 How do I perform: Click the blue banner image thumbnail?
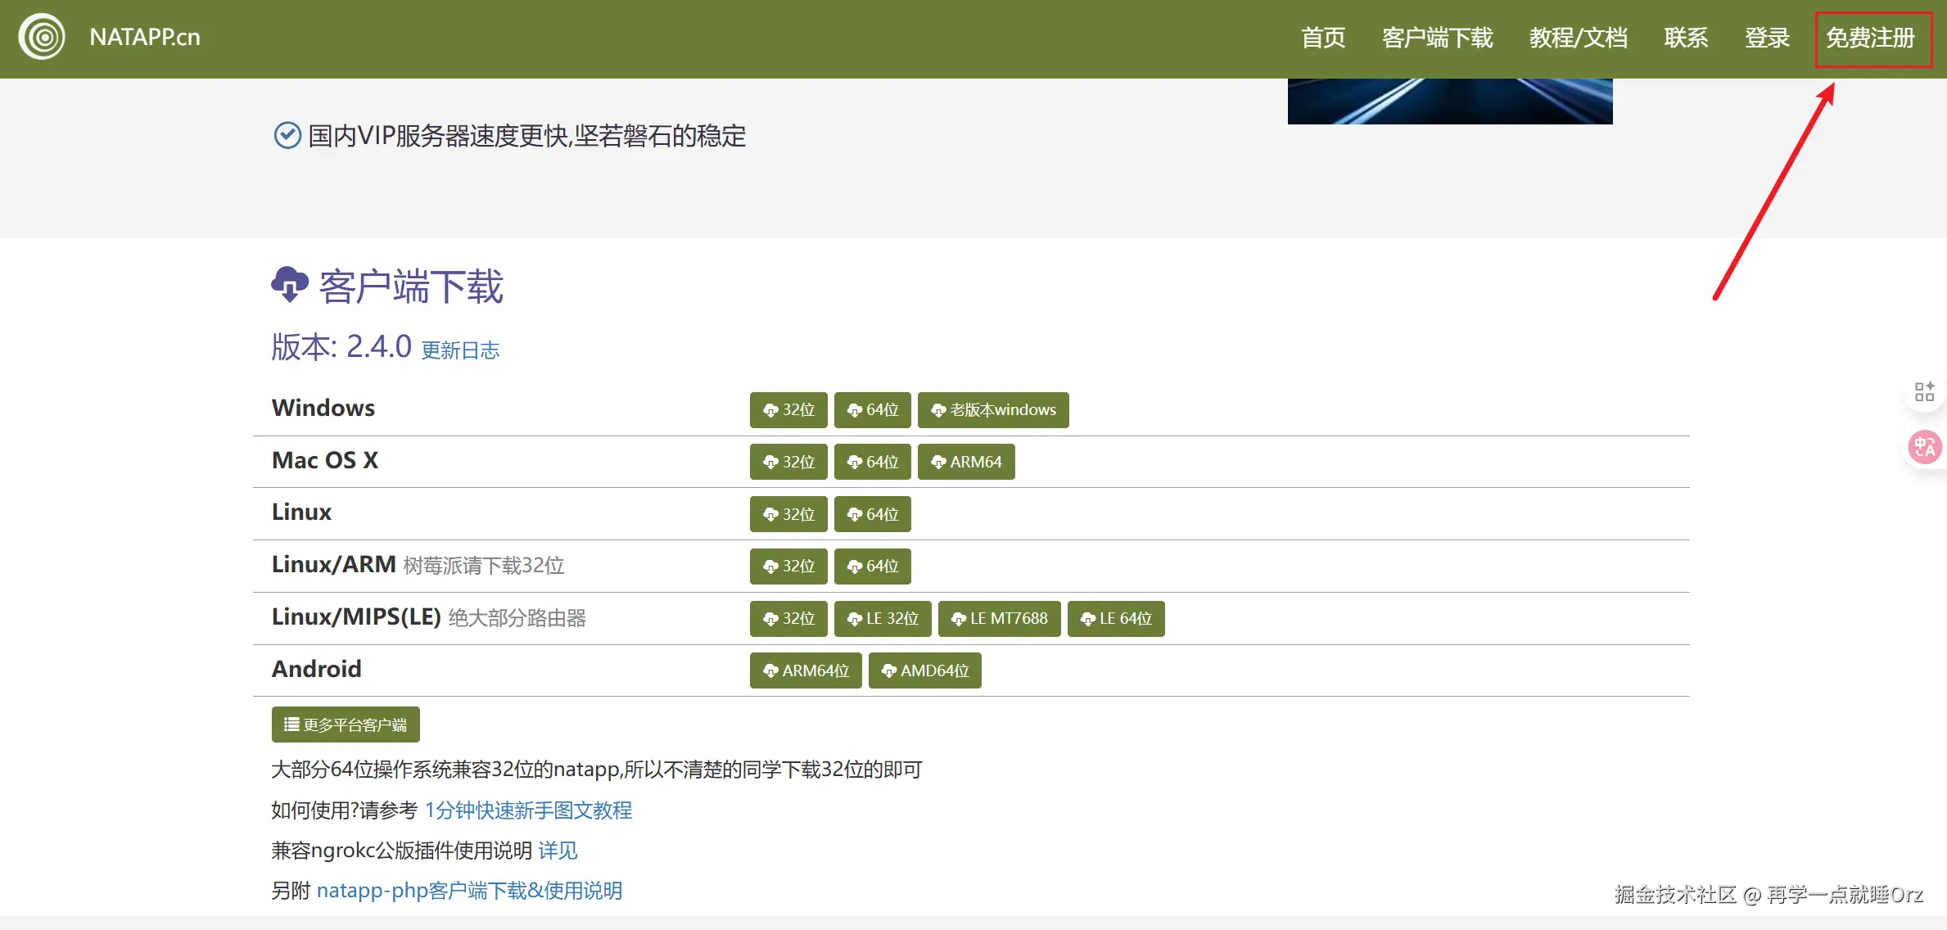(x=1449, y=101)
